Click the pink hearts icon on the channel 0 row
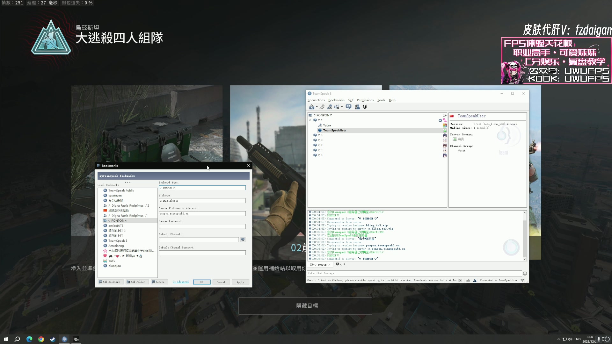 click(x=444, y=120)
